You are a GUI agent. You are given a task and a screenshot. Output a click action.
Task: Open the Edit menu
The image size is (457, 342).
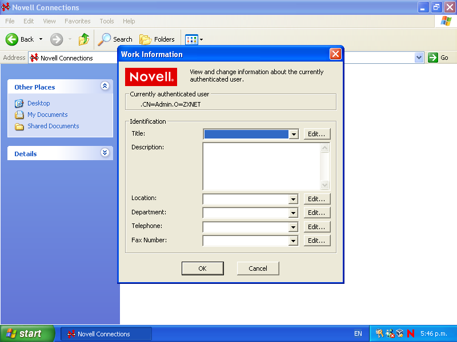pyautogui.click(x=29, y=21)
